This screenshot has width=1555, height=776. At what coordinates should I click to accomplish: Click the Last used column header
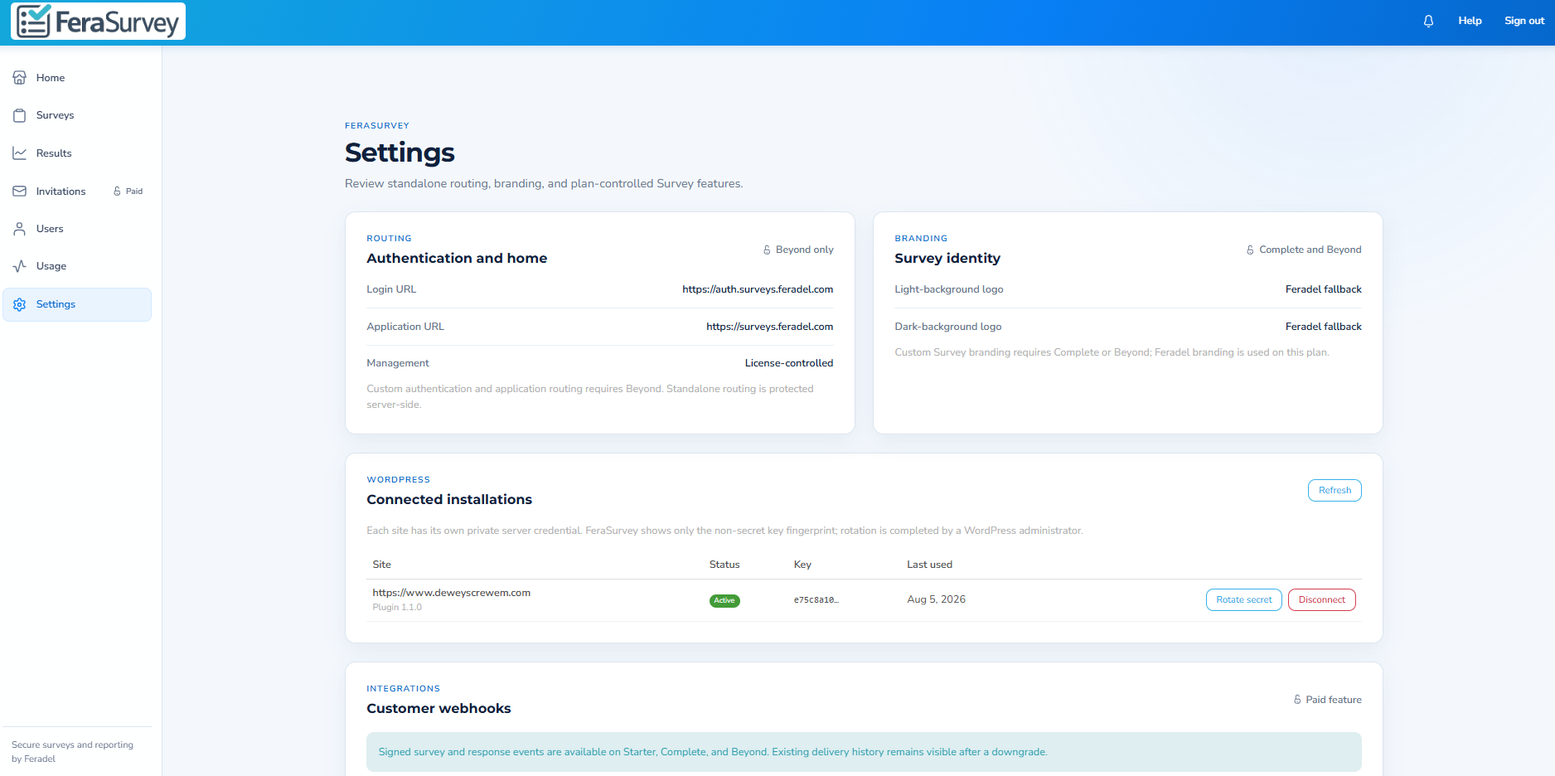929,565
